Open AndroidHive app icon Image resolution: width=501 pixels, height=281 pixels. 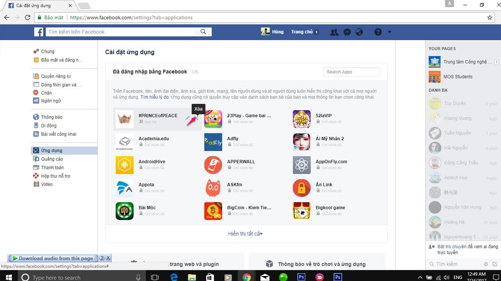pyautogui.click(x=125, y=165)
